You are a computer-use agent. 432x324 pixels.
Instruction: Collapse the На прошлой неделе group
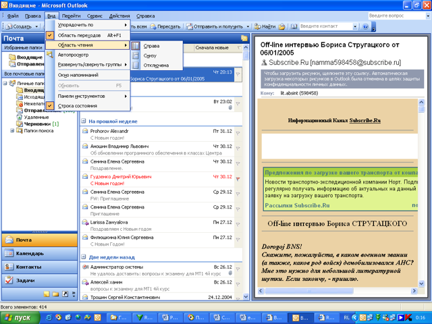84,121
